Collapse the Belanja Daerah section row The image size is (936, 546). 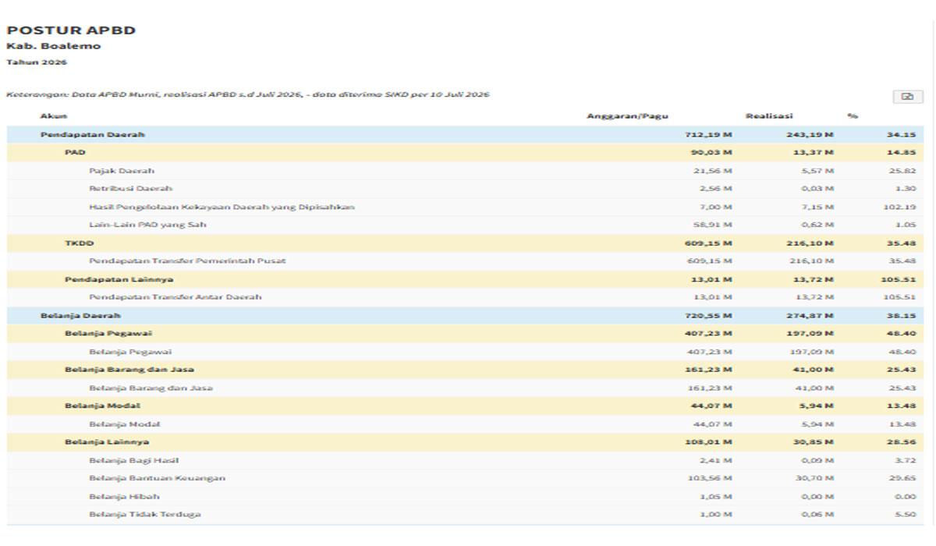coord(465,316)
